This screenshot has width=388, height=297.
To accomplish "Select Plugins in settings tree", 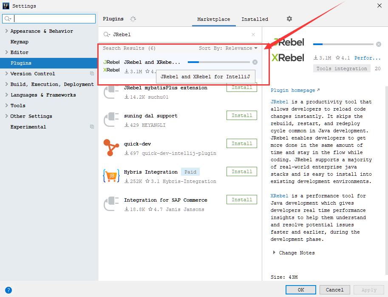I will pos(49,63).
